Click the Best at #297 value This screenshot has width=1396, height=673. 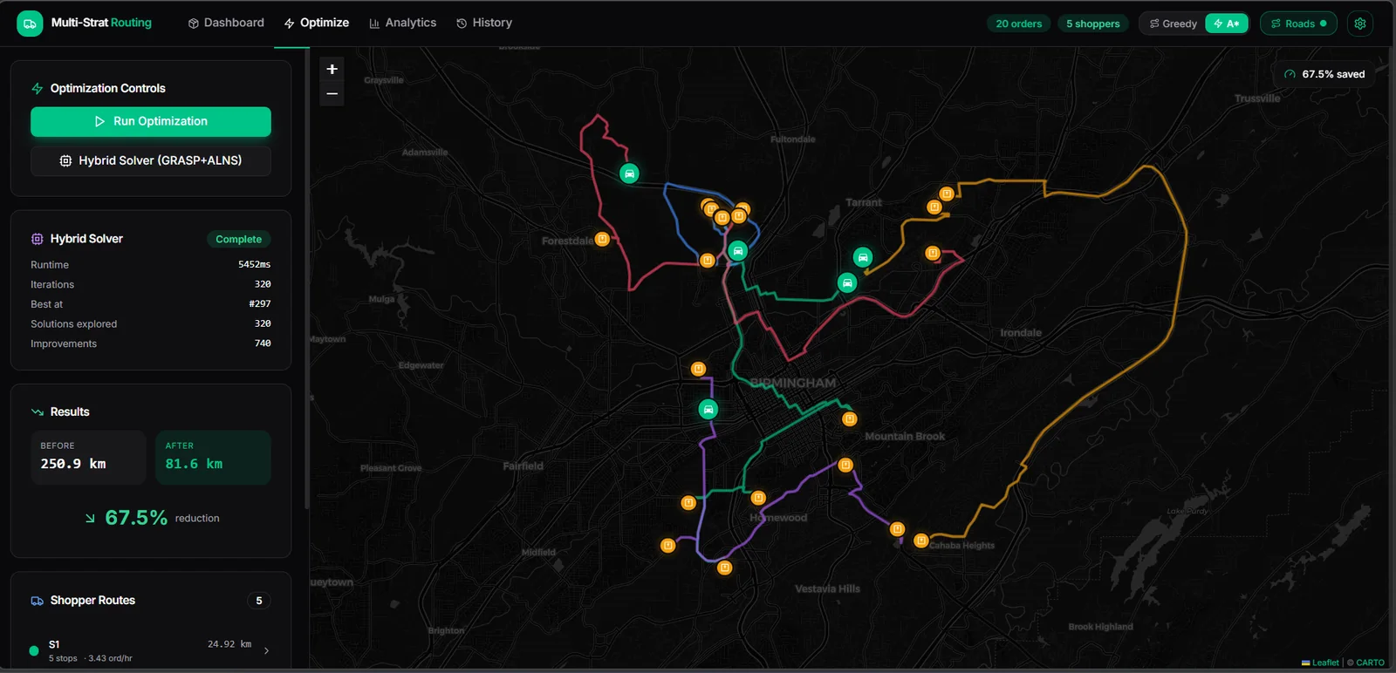click(x=260, y=304)
